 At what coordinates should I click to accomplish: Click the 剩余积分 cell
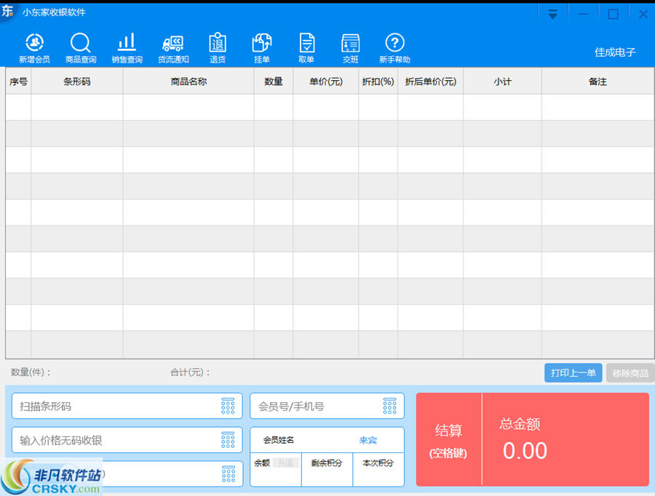click(327, 470)
